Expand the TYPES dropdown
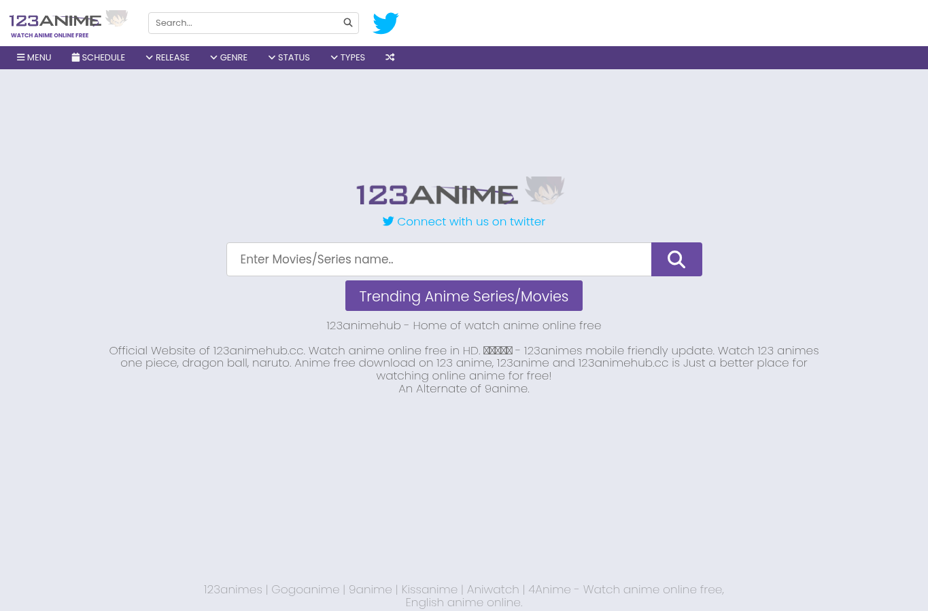This screenshot has height=611, width=928. tap(347, 58)
